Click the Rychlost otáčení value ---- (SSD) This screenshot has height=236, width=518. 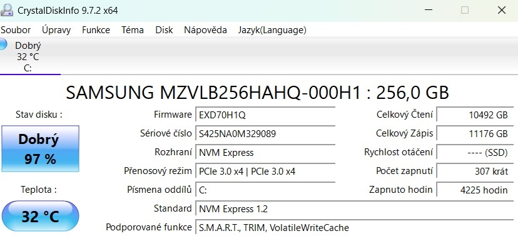pos(475,152)
